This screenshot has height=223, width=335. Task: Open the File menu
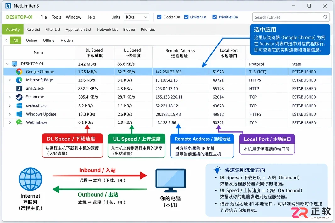pos(43,17)
